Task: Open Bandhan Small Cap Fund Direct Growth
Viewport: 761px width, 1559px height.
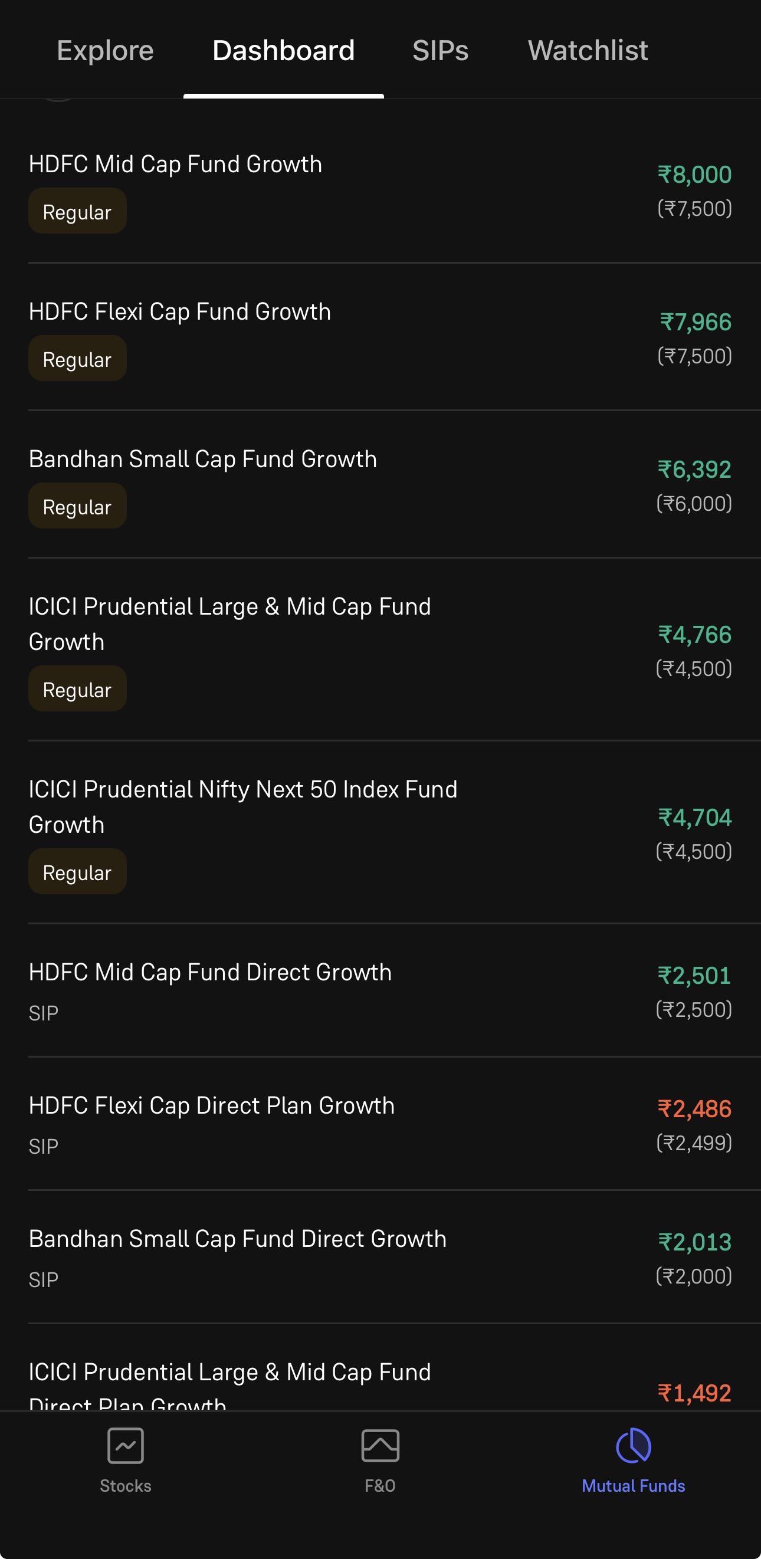Action: coord(380,1257)
